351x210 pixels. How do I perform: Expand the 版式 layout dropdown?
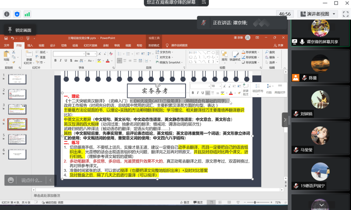pos(42,52)
